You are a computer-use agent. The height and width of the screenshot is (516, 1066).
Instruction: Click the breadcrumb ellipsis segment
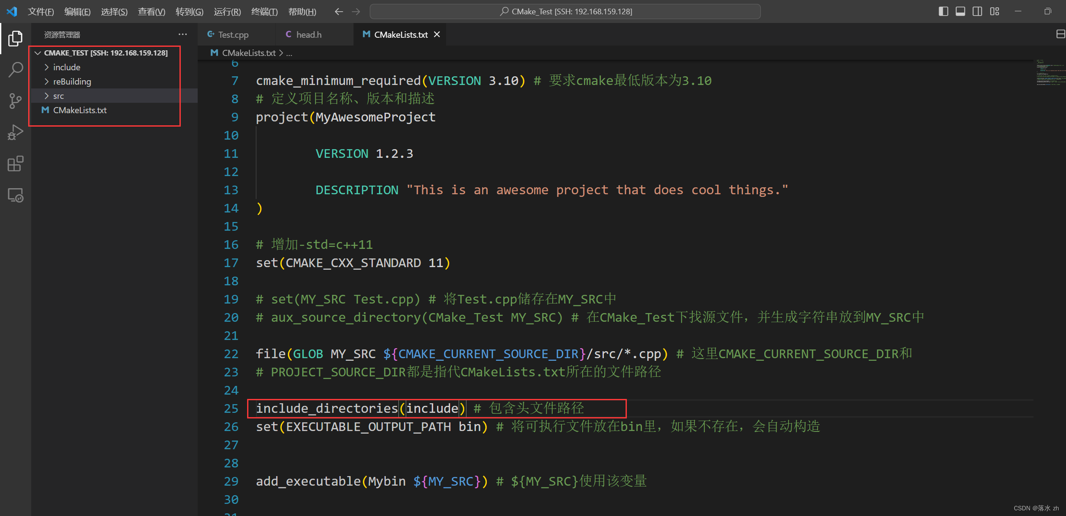289,53
